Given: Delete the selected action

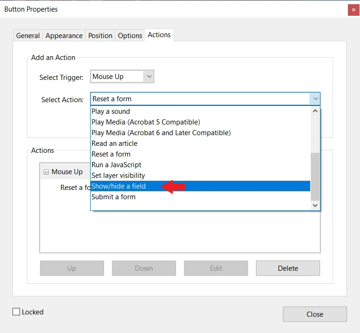Looking at the screenshot, I should click(288, 268).
